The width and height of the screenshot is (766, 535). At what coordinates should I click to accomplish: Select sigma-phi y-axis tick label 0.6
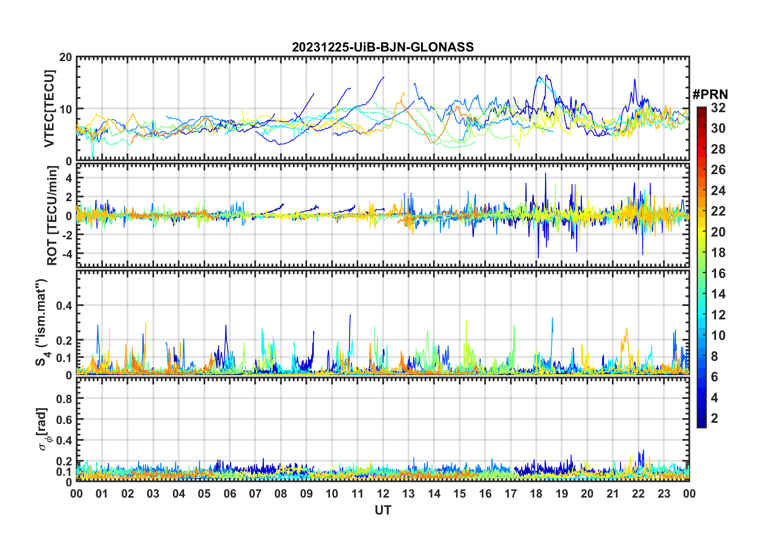point(64,420)
